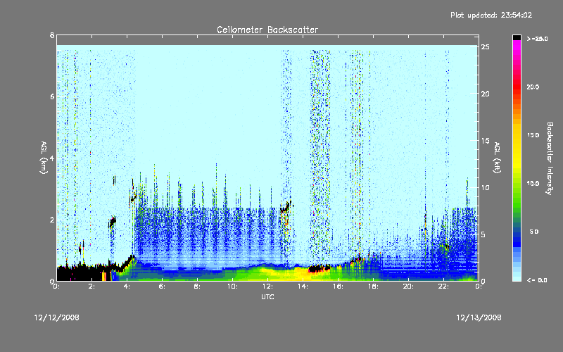
Task: Click the 12: hour tick label on time axis
Action: (268, 287)
